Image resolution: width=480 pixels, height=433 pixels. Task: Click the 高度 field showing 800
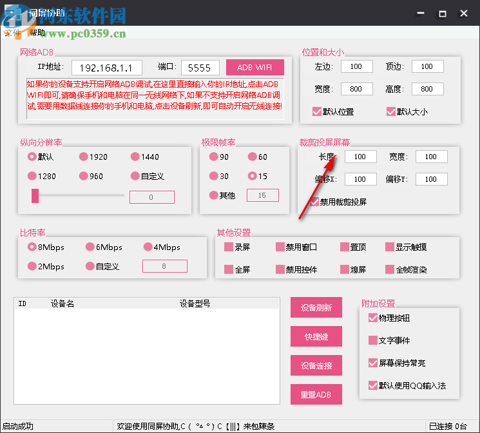click(427, 89)
